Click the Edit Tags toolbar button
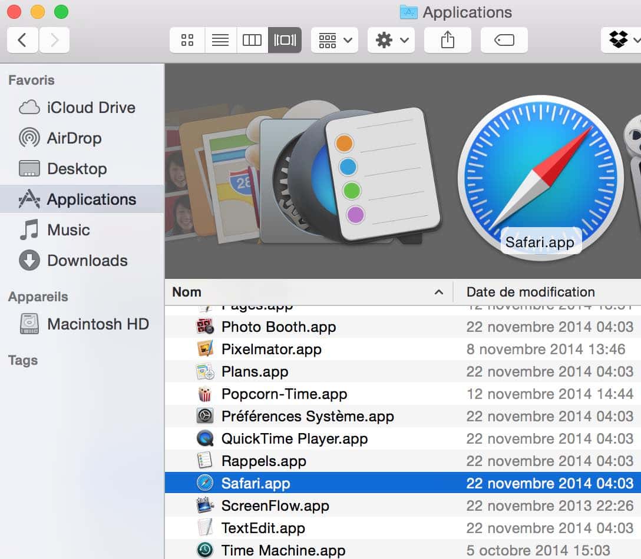Viewport: 641px width, 559px height. (x=504, y=40)
